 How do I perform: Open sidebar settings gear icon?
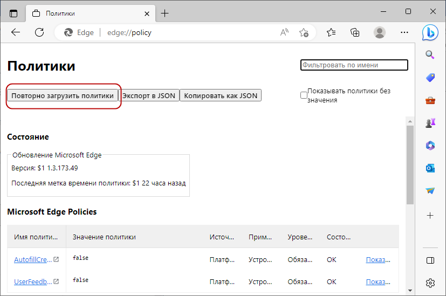click(x=430, y=283)
